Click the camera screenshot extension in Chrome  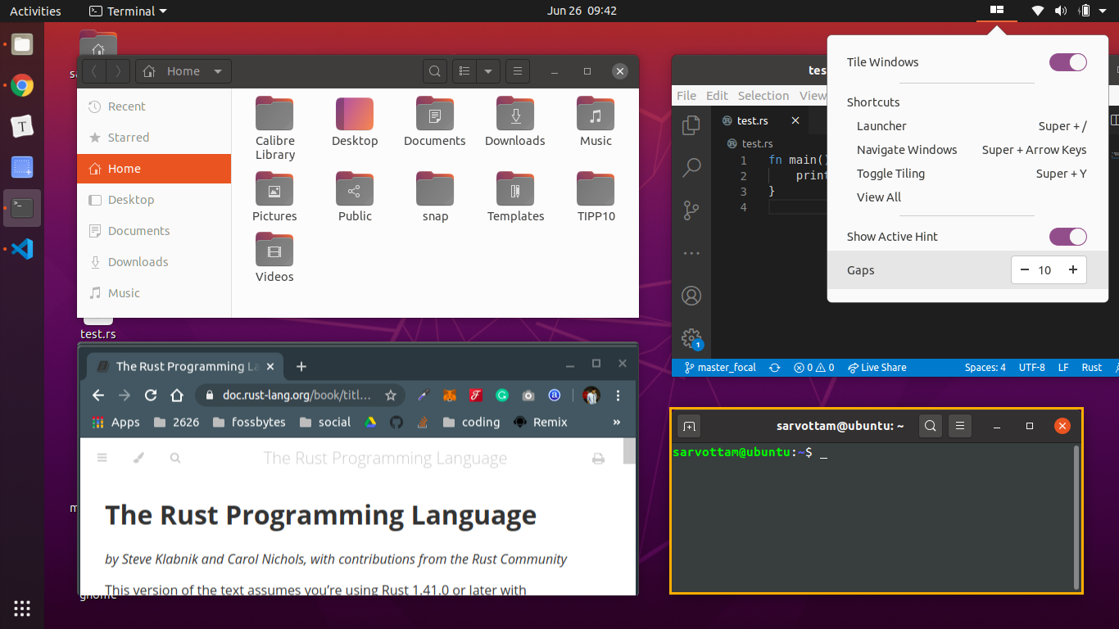pyautogui.click(x=528, y=396)
